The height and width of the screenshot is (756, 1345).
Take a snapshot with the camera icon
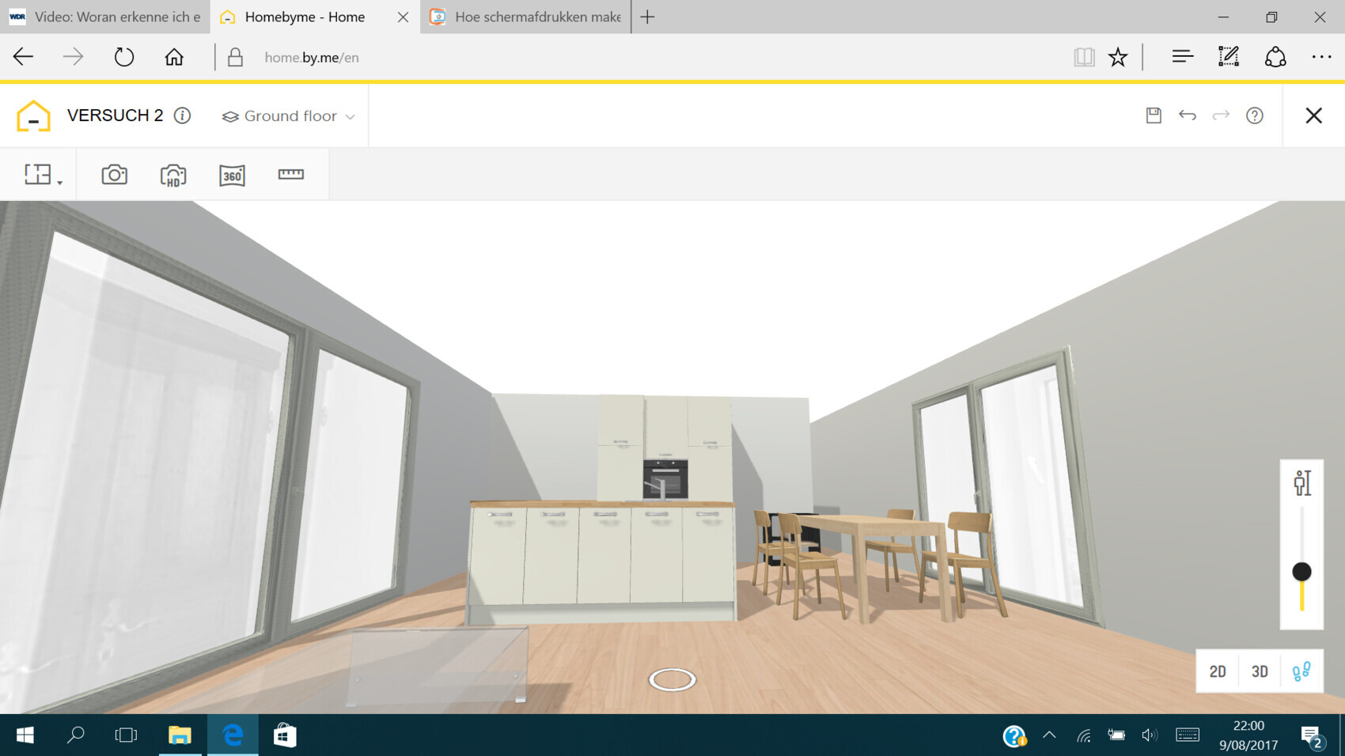click(x=114, y=175)
